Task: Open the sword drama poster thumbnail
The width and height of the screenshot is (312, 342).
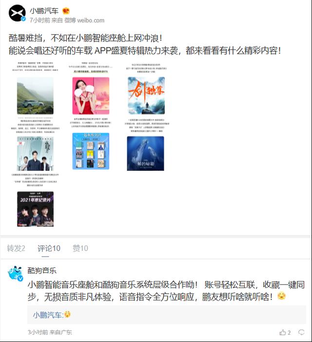Action: tap(146, 96)
